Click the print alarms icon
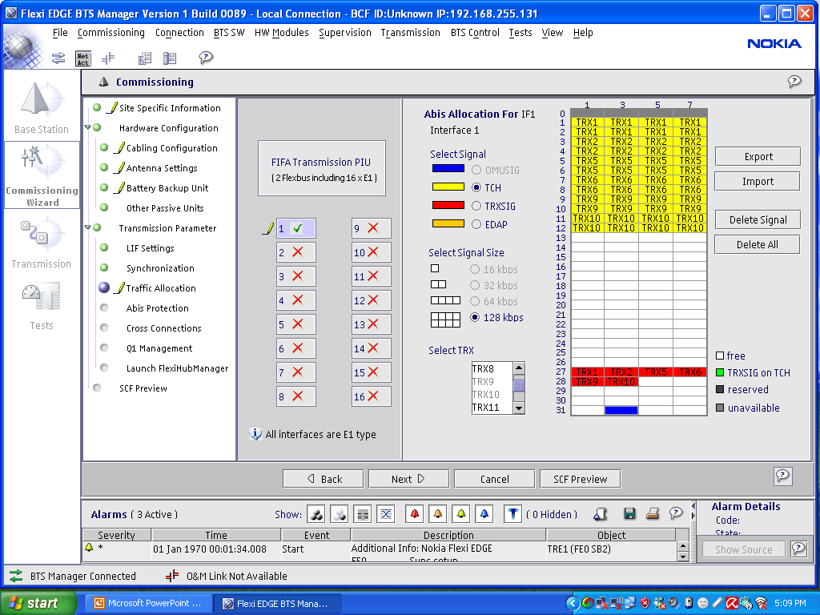Screen dimensions: 820x615 click(653, 514)
